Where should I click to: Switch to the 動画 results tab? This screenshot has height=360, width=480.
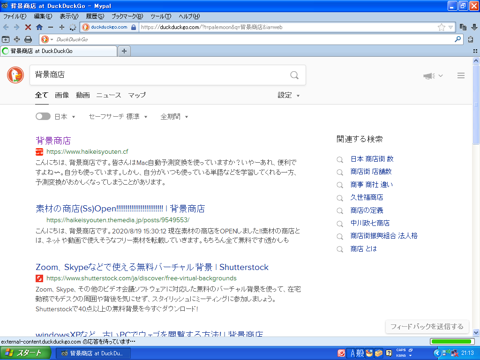click(82, 95)
